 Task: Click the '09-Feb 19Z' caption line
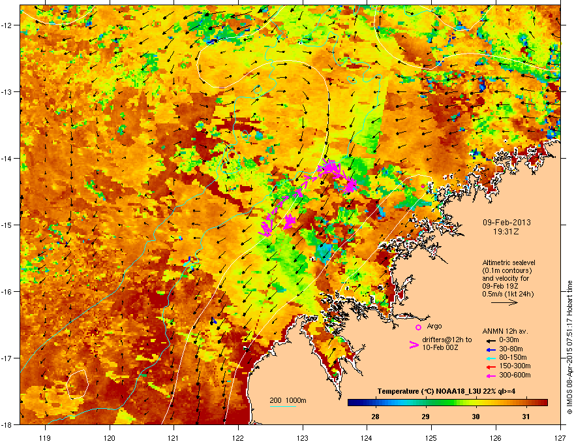[500, 286]
